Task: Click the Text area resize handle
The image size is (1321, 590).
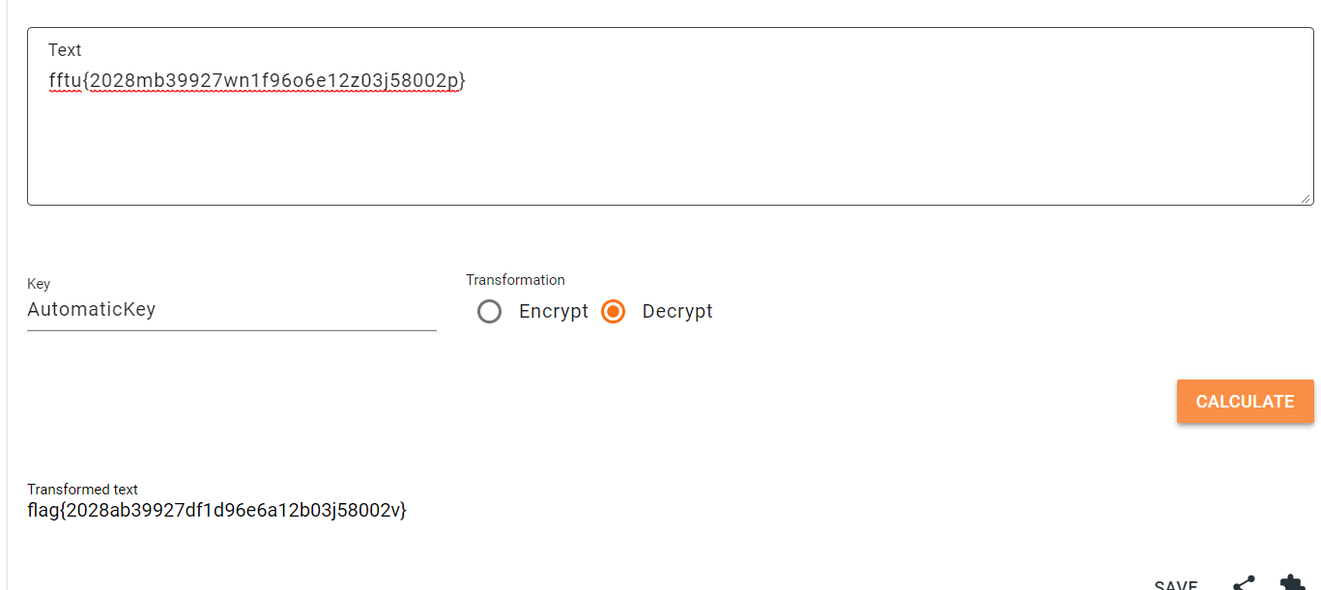Action: (1306, 198)
